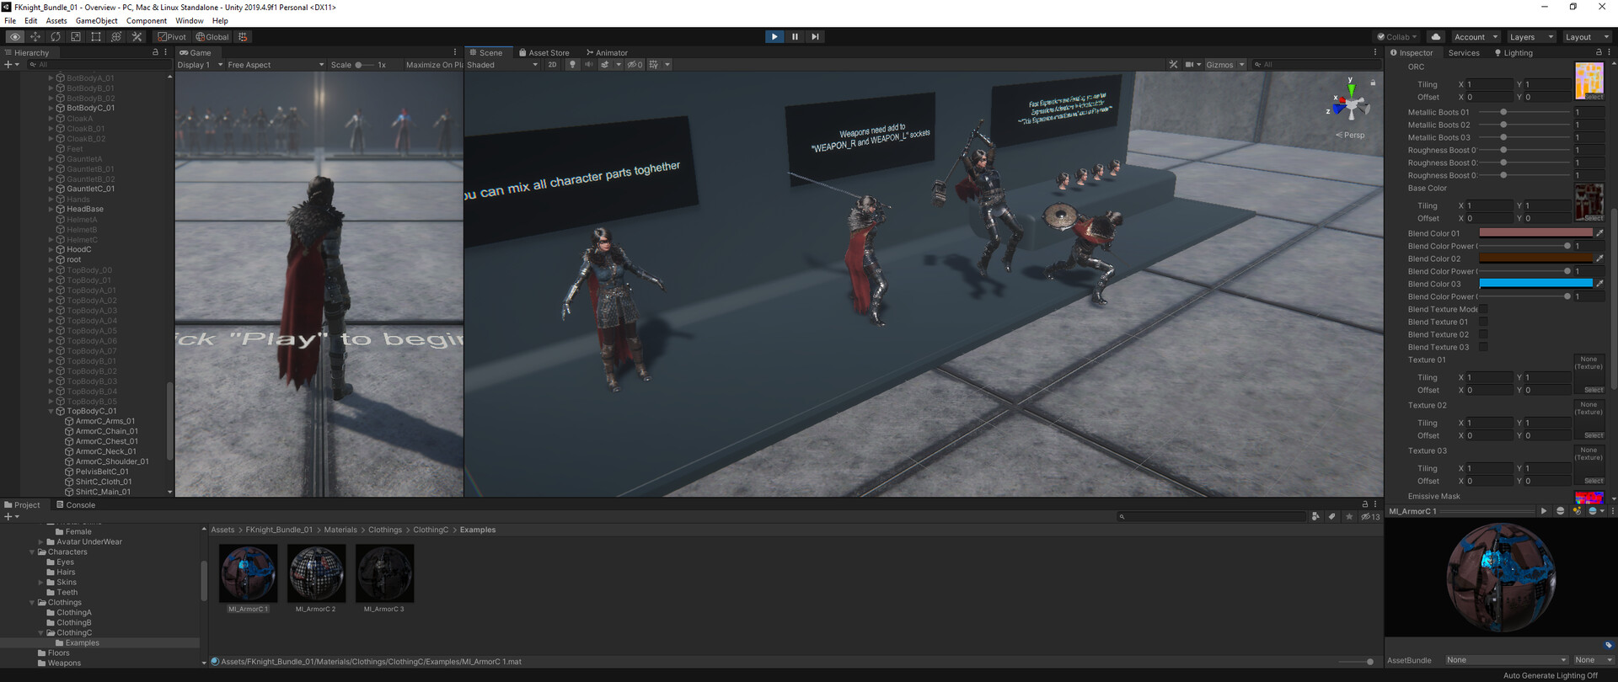Search by type in Project panel

click(x=1315, y=517)
